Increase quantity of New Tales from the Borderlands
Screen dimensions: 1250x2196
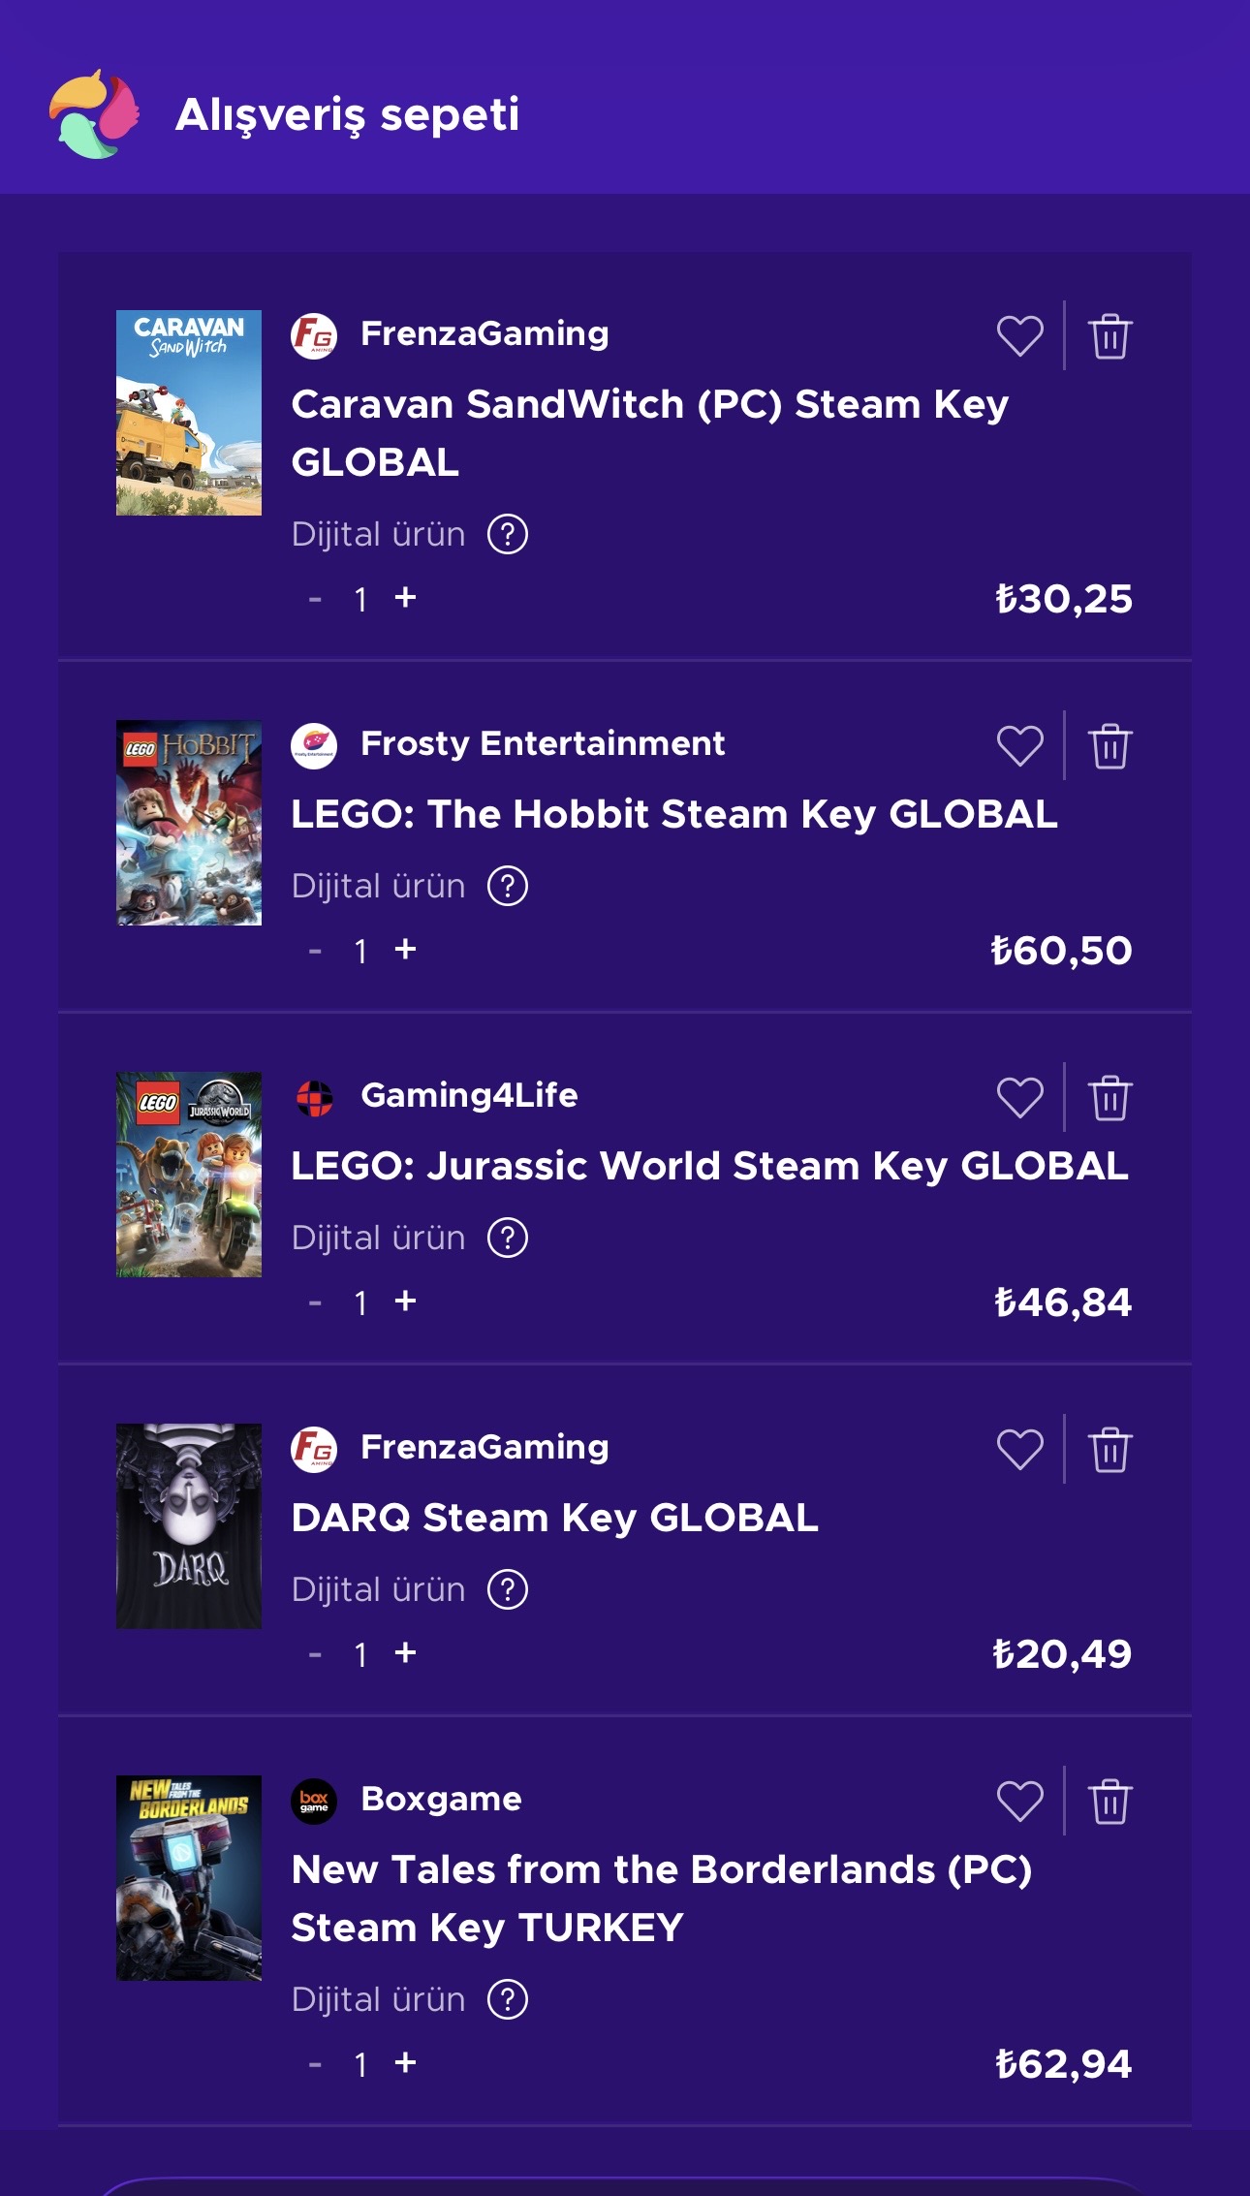(406, 2063)
